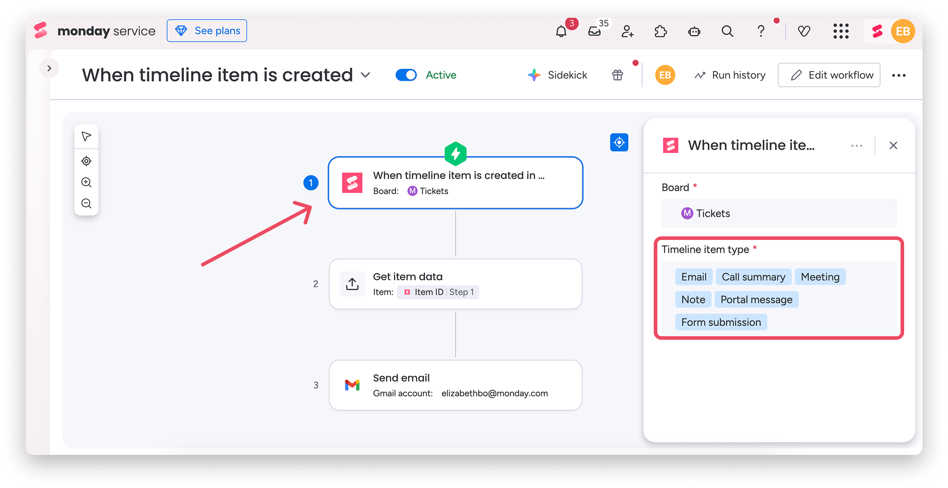Click the upload icon on Get item data
The height and width of the screenshot is (488, 948).
352,284
